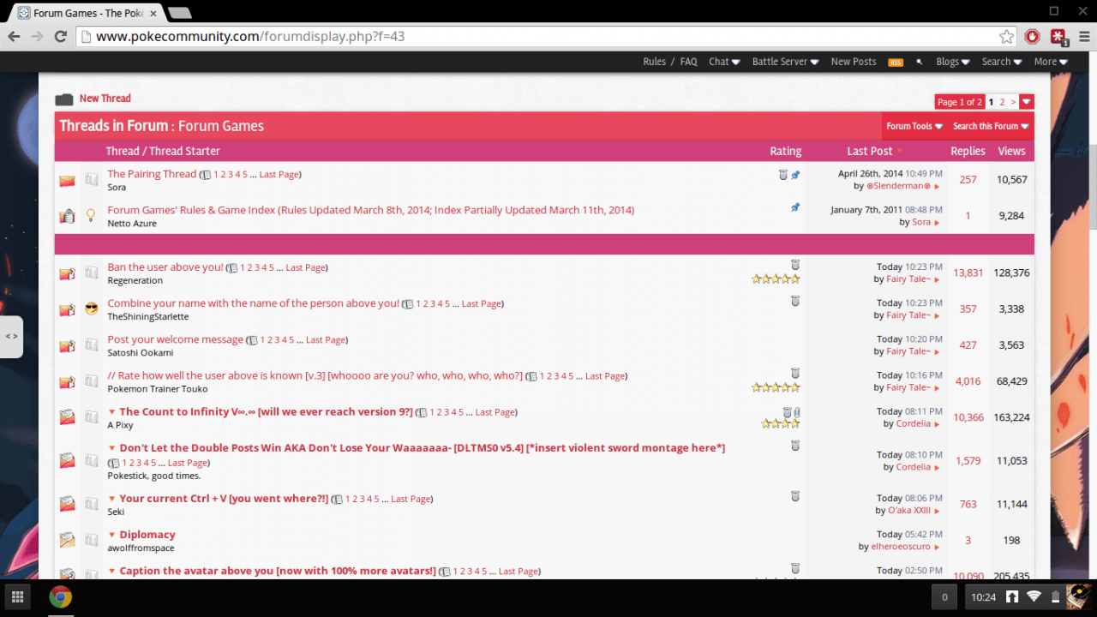Expand the More dropdown menu
The image size is (1097, 617).
coord(1051,62)
